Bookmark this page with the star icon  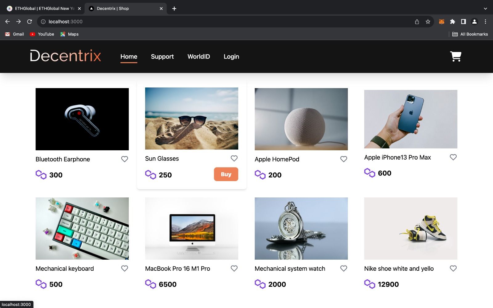(x=428, y=22)
